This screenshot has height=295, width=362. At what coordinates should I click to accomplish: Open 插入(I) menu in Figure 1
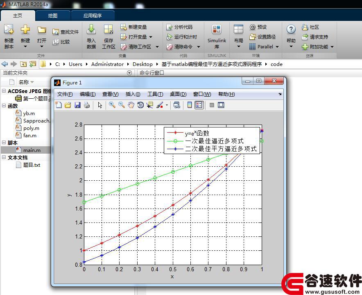[133, 94]
